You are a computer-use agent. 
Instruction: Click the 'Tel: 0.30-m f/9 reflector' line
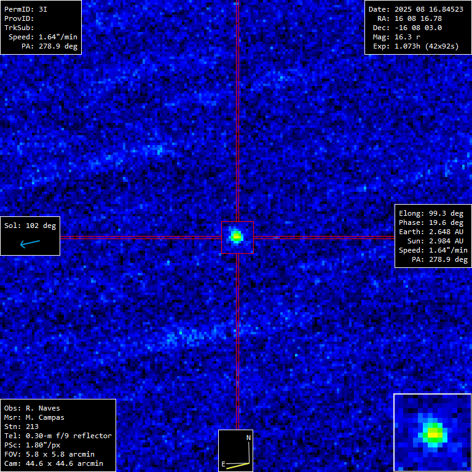coord(58,436)
